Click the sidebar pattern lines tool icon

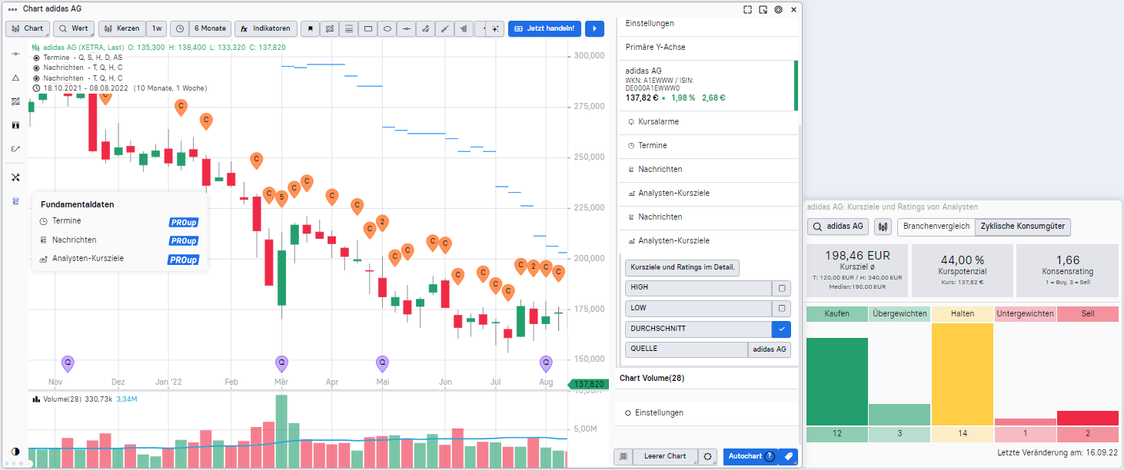15,101
